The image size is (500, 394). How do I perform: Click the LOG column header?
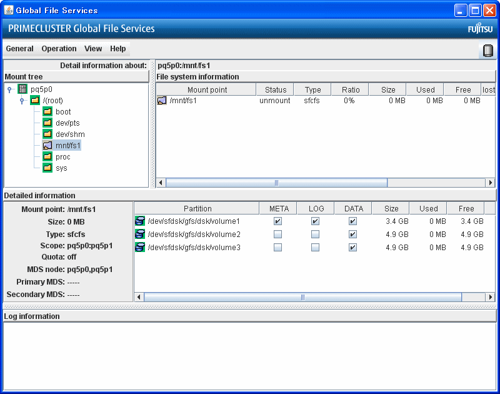click(316, 209)
